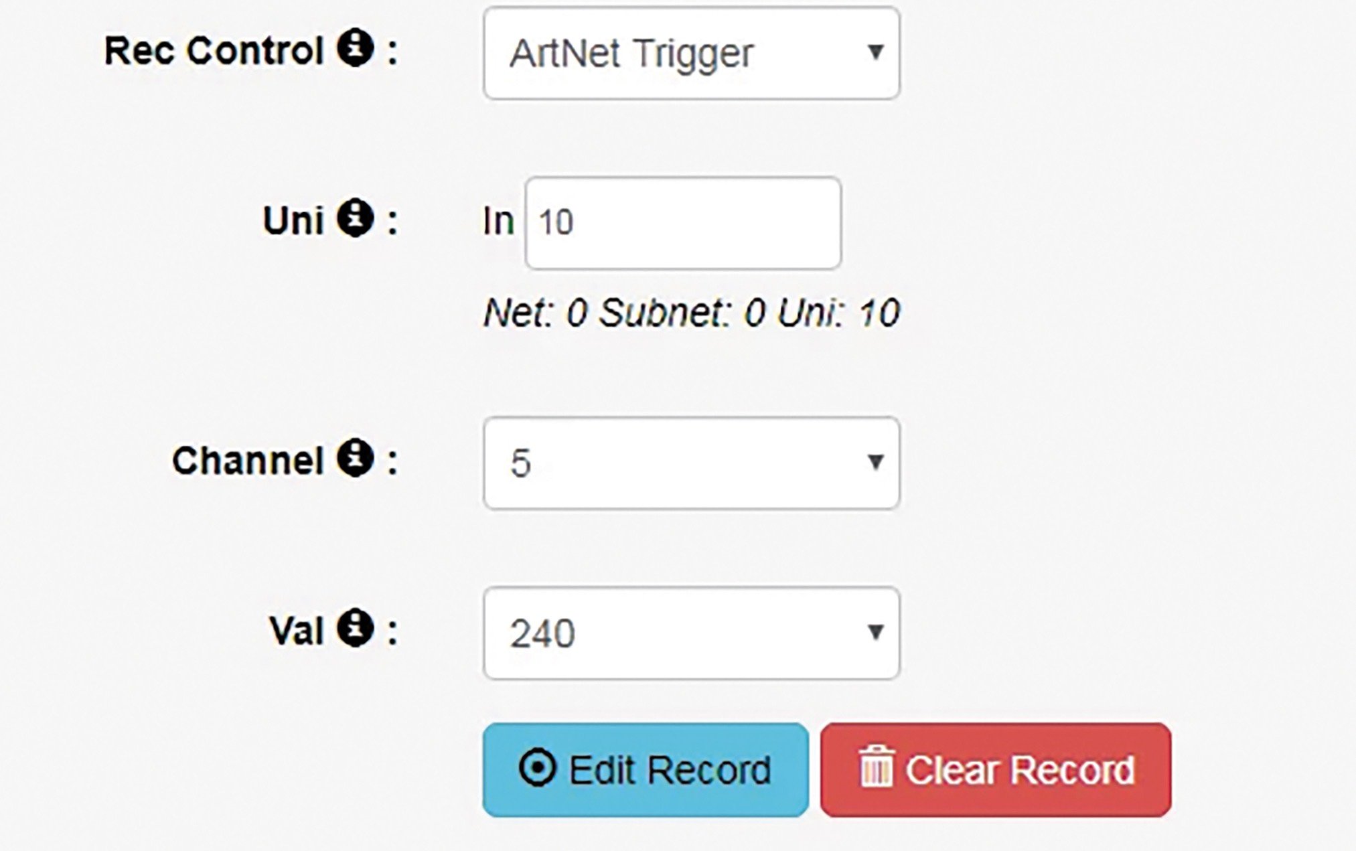Click the Channel dropdown arrow
This screenshot has height=851, width=1356.
coord(875,462)
